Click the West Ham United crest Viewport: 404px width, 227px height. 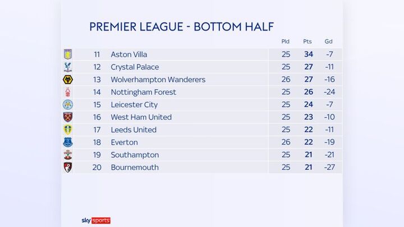(68, 117)
